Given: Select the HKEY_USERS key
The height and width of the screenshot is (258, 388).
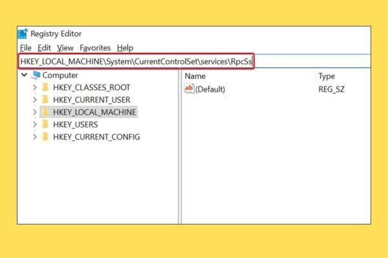Looking at the screenshot, I should tap(76, 124).
